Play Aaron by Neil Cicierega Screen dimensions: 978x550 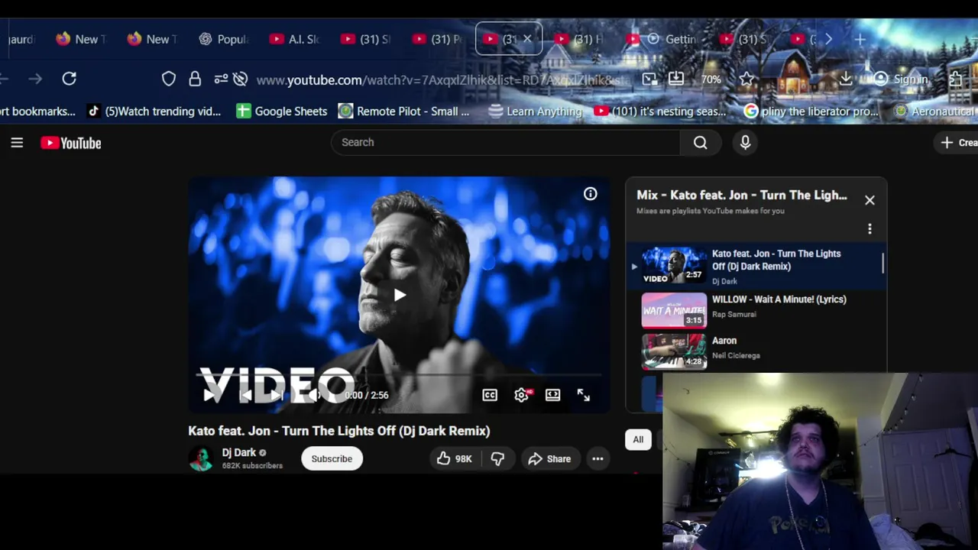click(x=724, y=341)
